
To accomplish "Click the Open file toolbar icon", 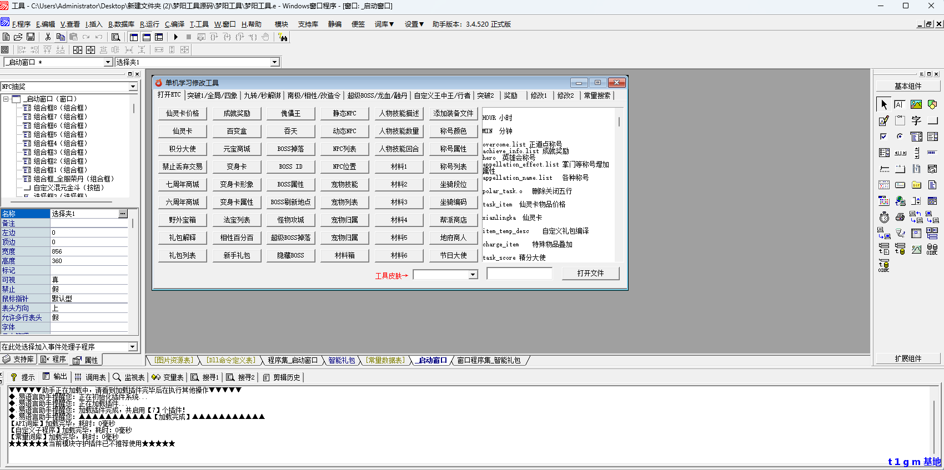I will pos(18,37).
